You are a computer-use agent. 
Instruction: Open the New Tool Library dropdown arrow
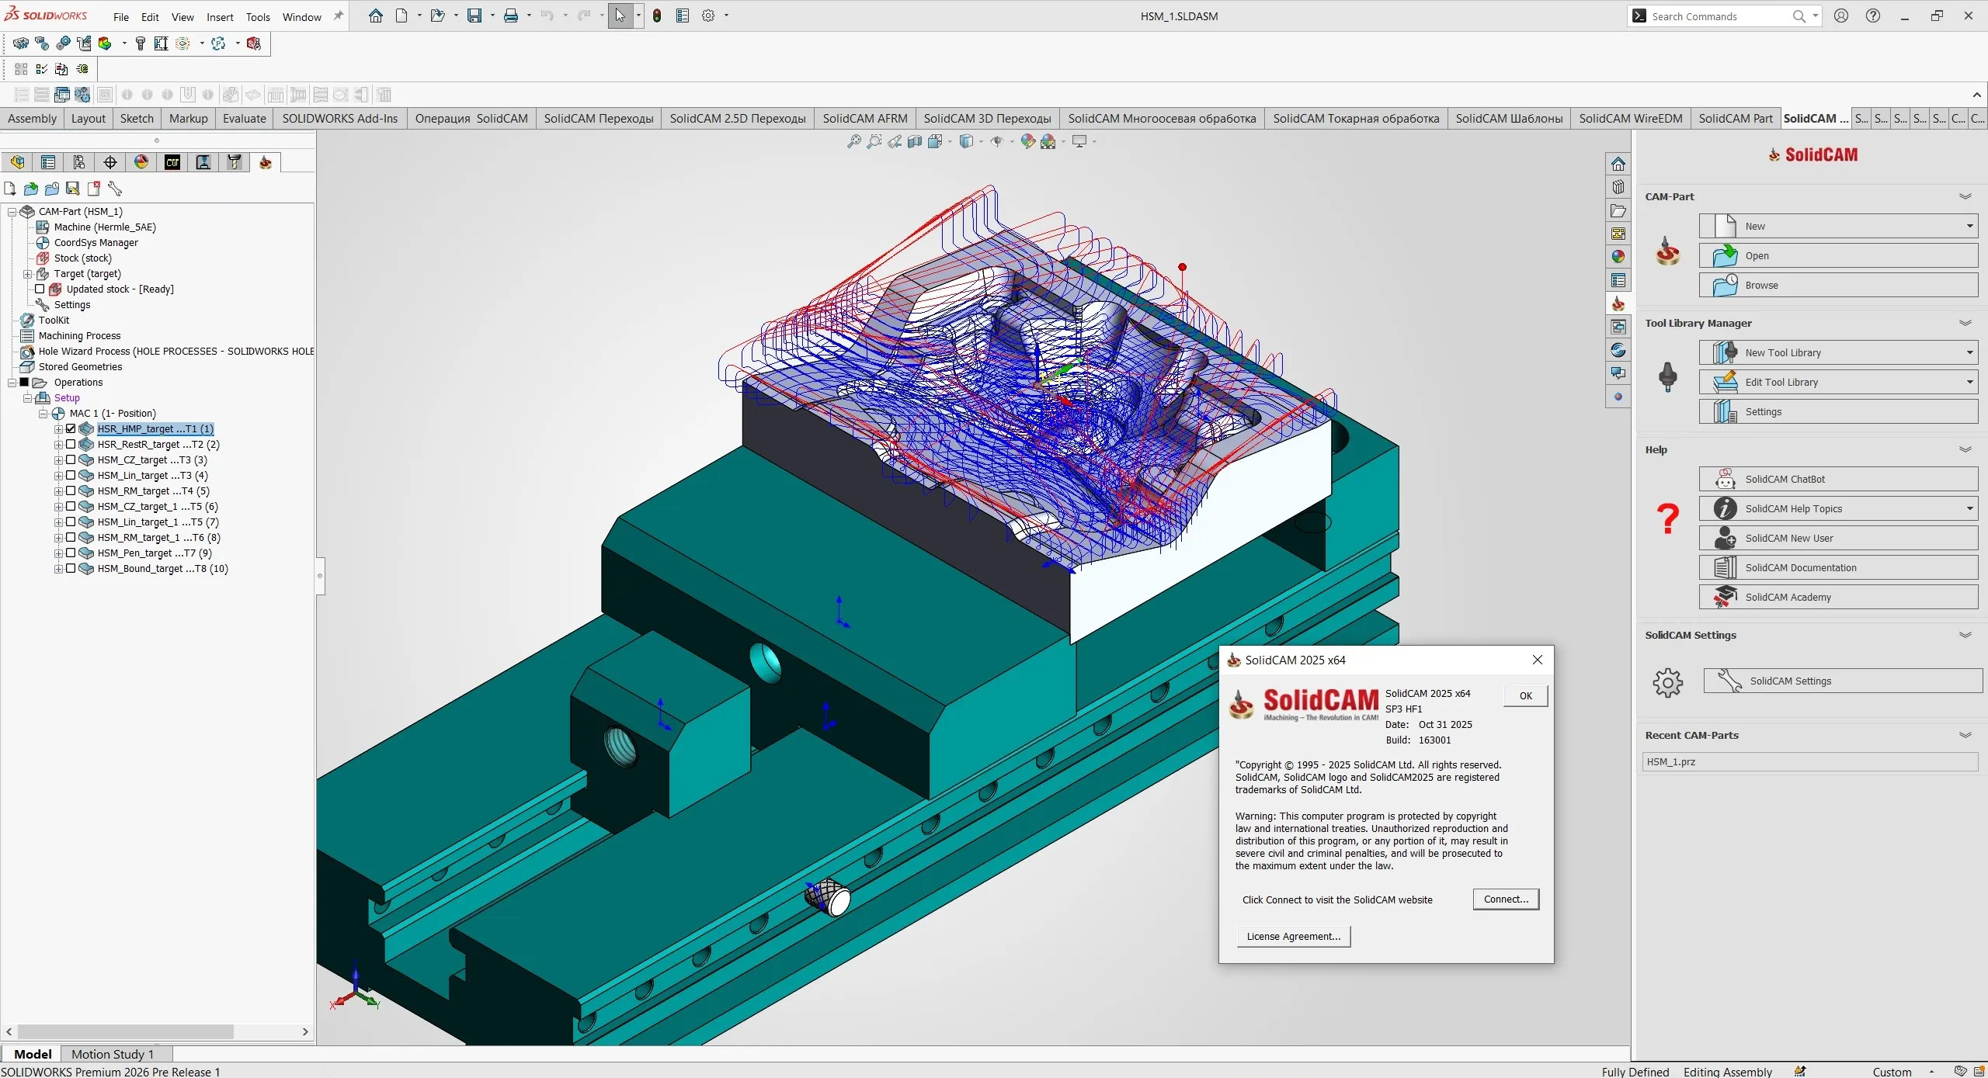tap(1969, 352)
